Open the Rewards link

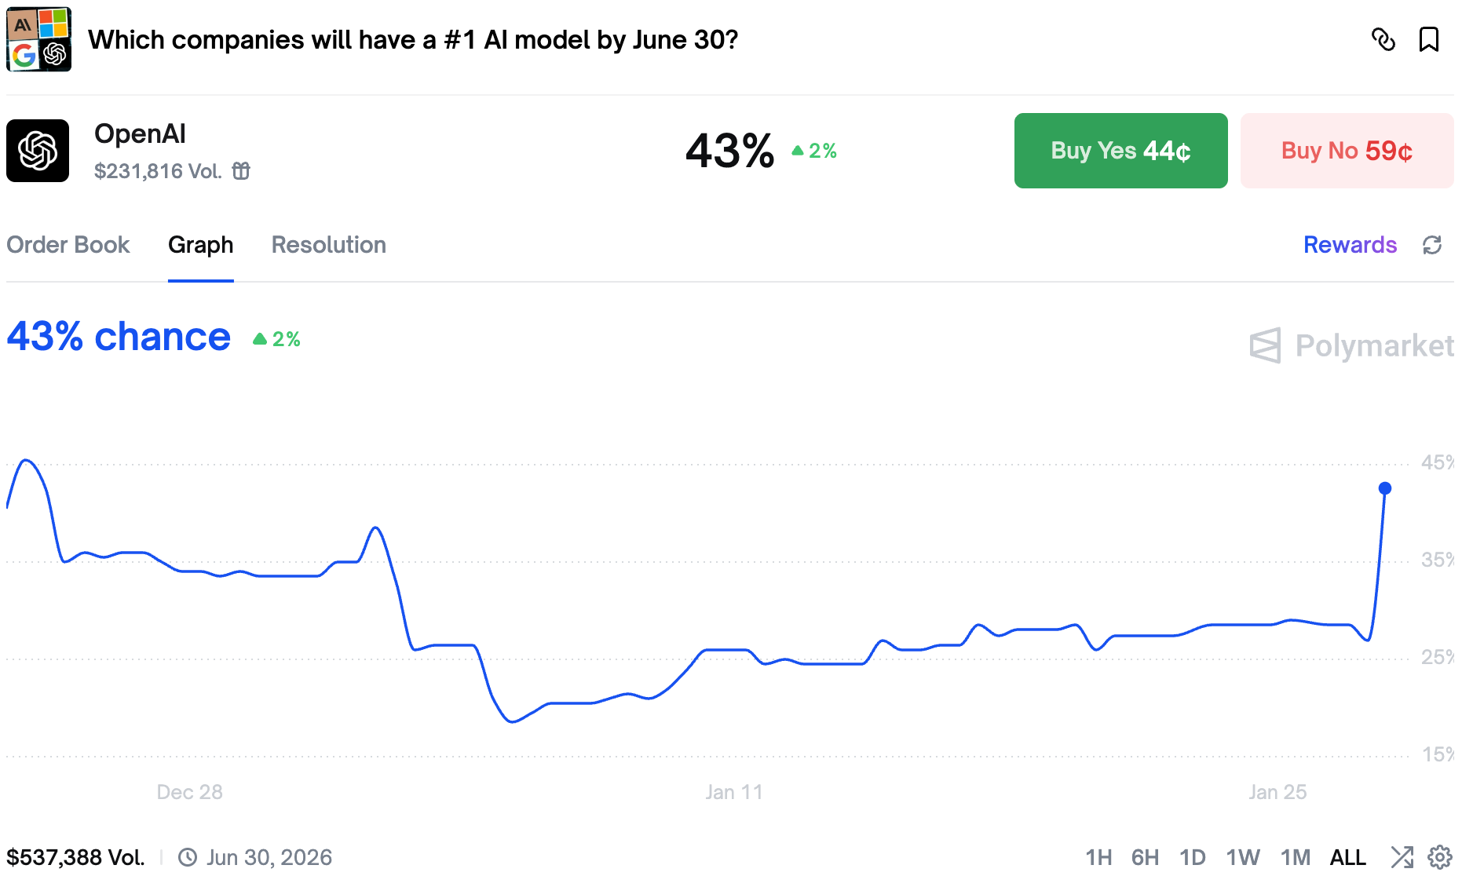point(1350,245)
